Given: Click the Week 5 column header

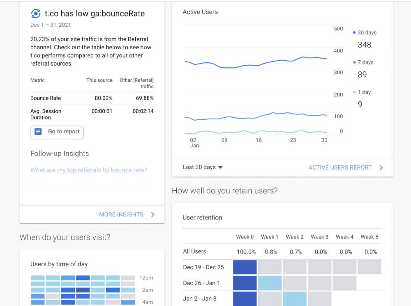Looking at the screenshot, I should click(369, 237).
